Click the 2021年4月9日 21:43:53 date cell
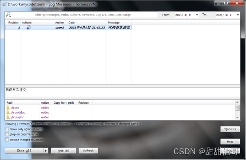Screen dimensions: 246x160 (87, 28)
